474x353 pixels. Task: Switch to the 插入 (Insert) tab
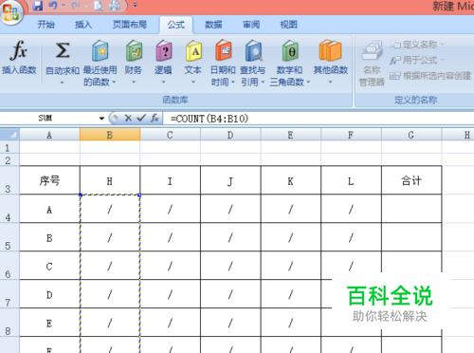(x=83, y=25)
